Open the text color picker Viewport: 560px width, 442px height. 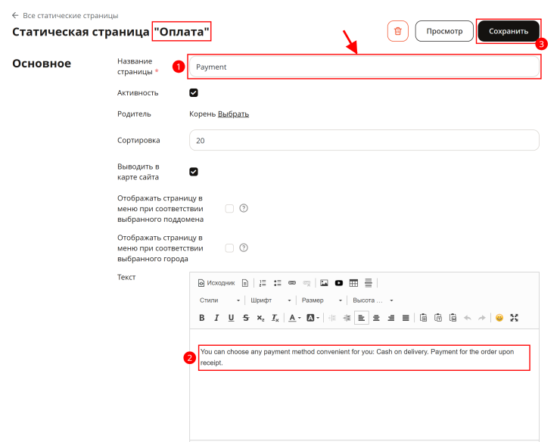click(x=294, y=318)
